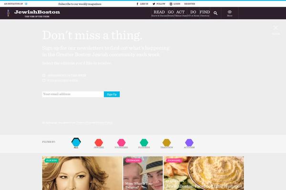Open the site search magnifier icon
The width and height of the screenshot is (286, 190).
click(x=215, y=13)
